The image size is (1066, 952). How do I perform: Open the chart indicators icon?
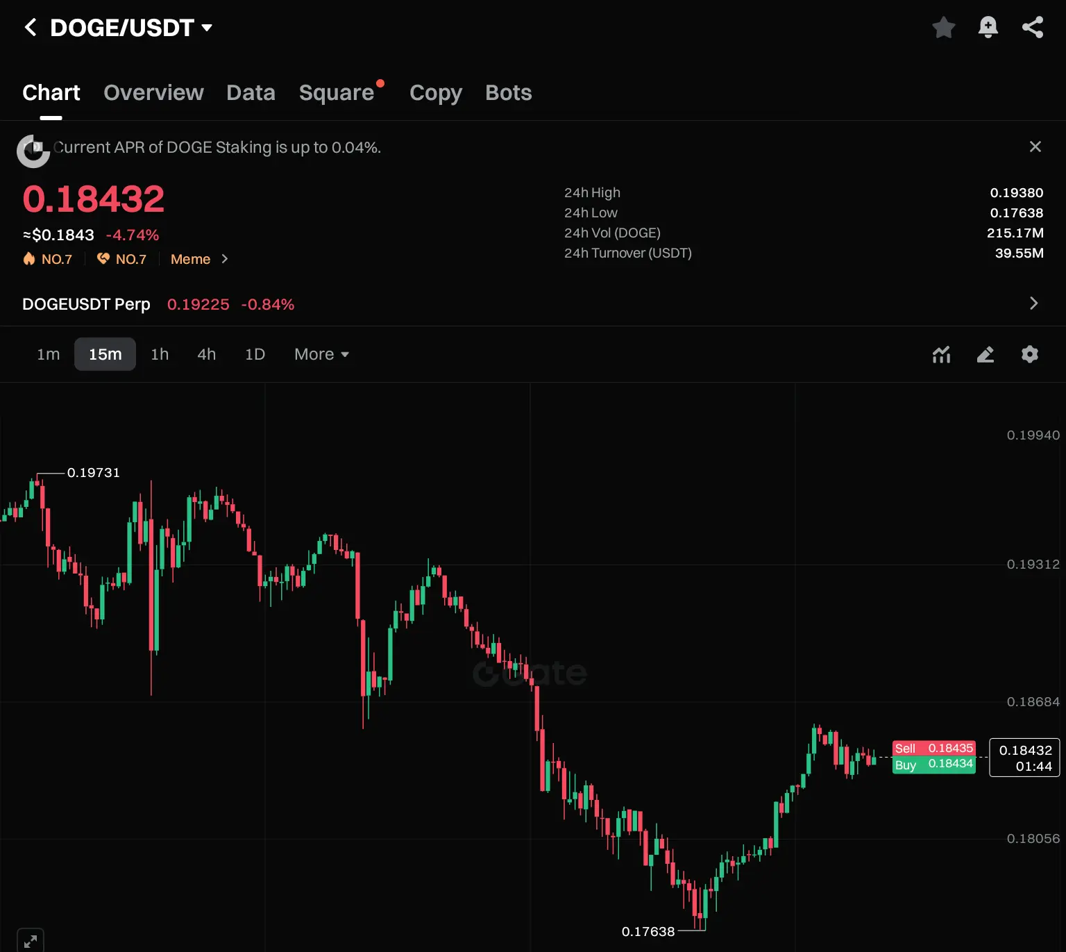tap(941, 354)
